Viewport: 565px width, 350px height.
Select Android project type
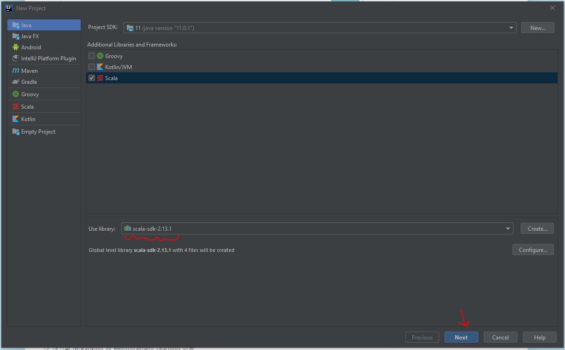pos(44,47)
